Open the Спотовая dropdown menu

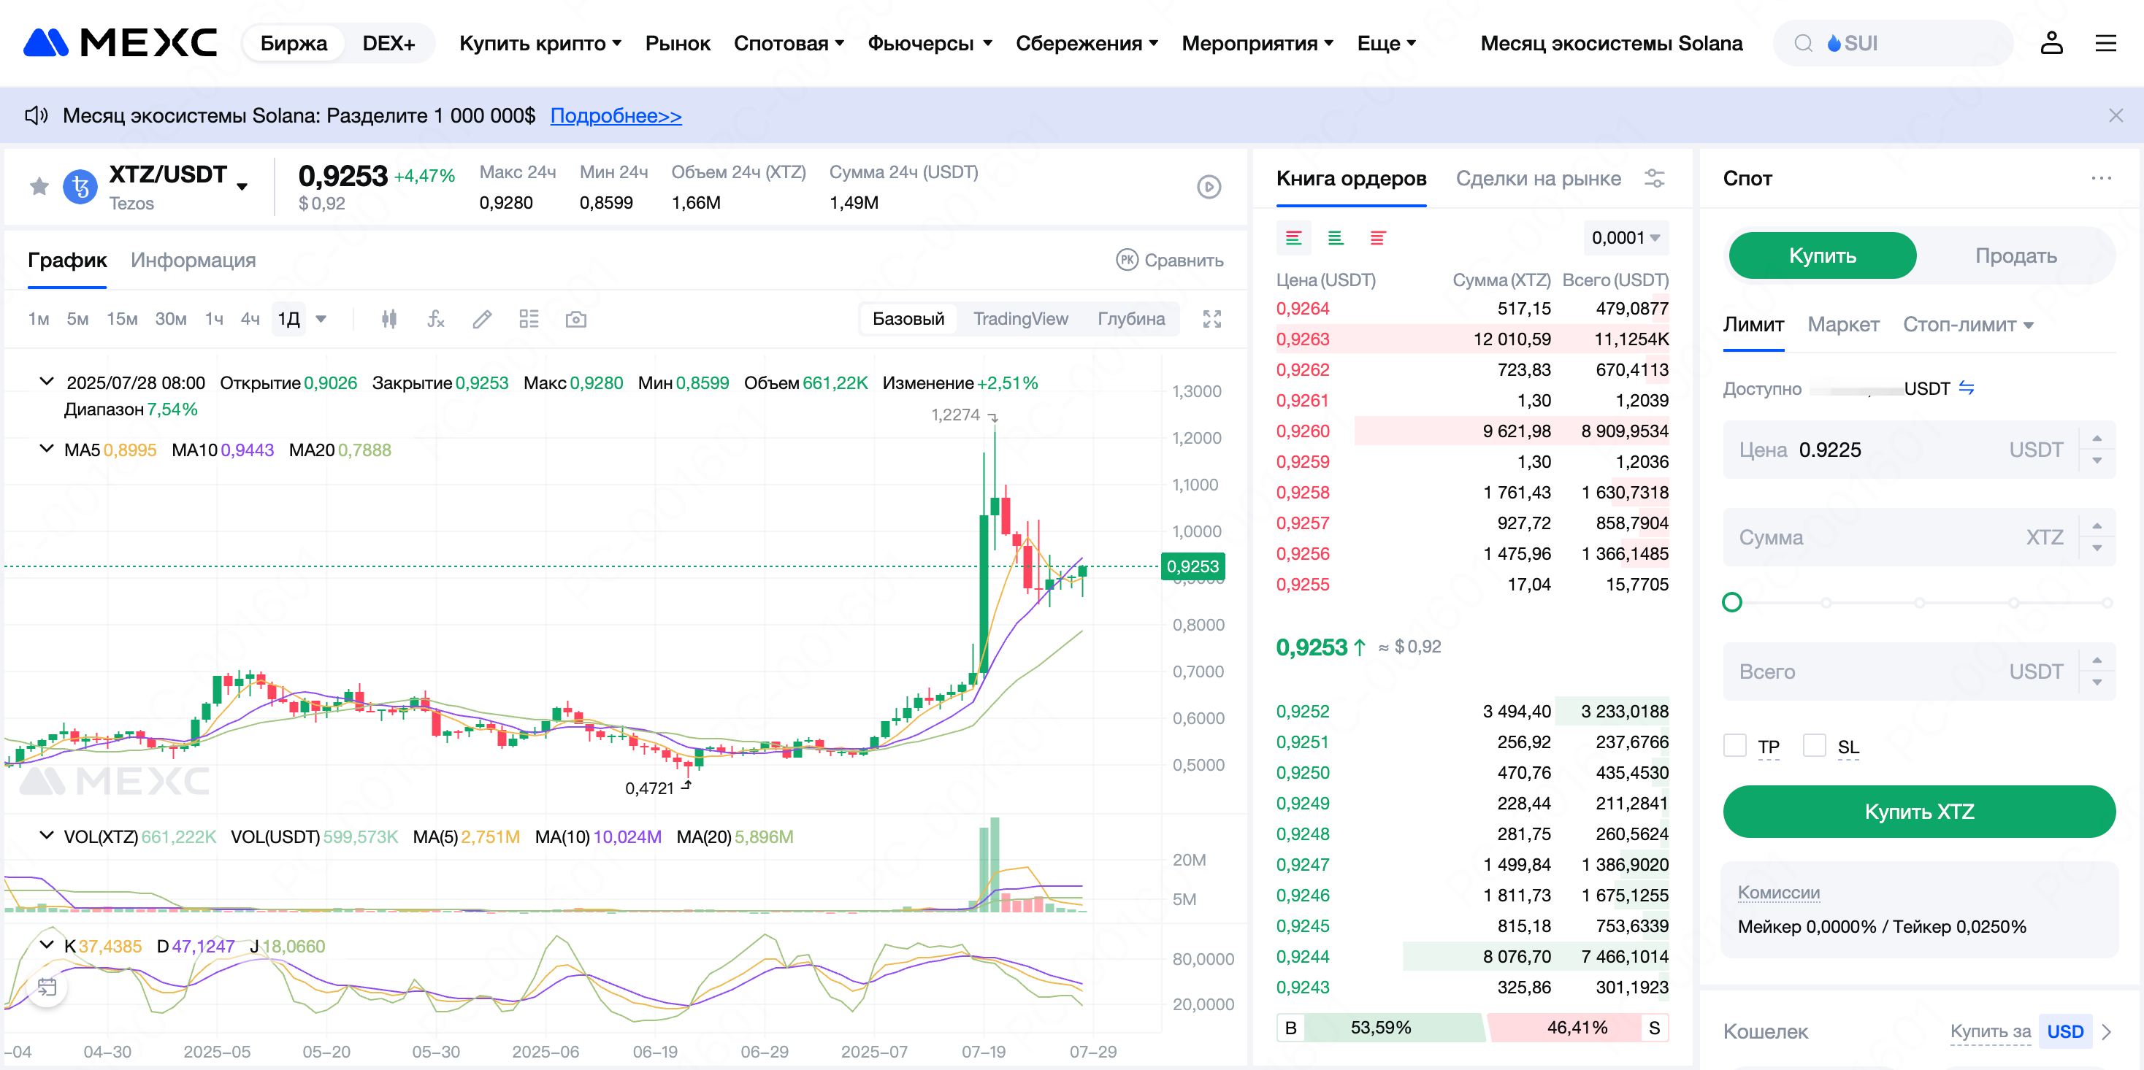pyautogui.click(x=788, y=43)
